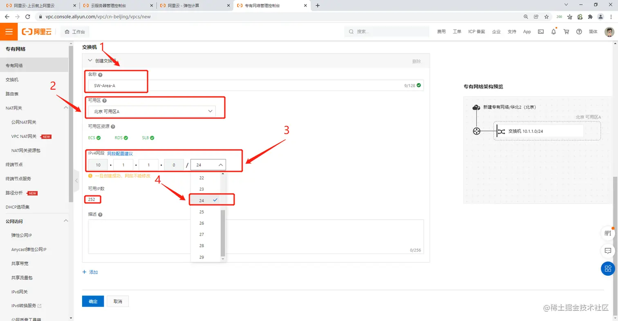This screenshot has height=321, width=618.
Task: Open the ICP 备案 menu
Action: [x=477, y=32]
